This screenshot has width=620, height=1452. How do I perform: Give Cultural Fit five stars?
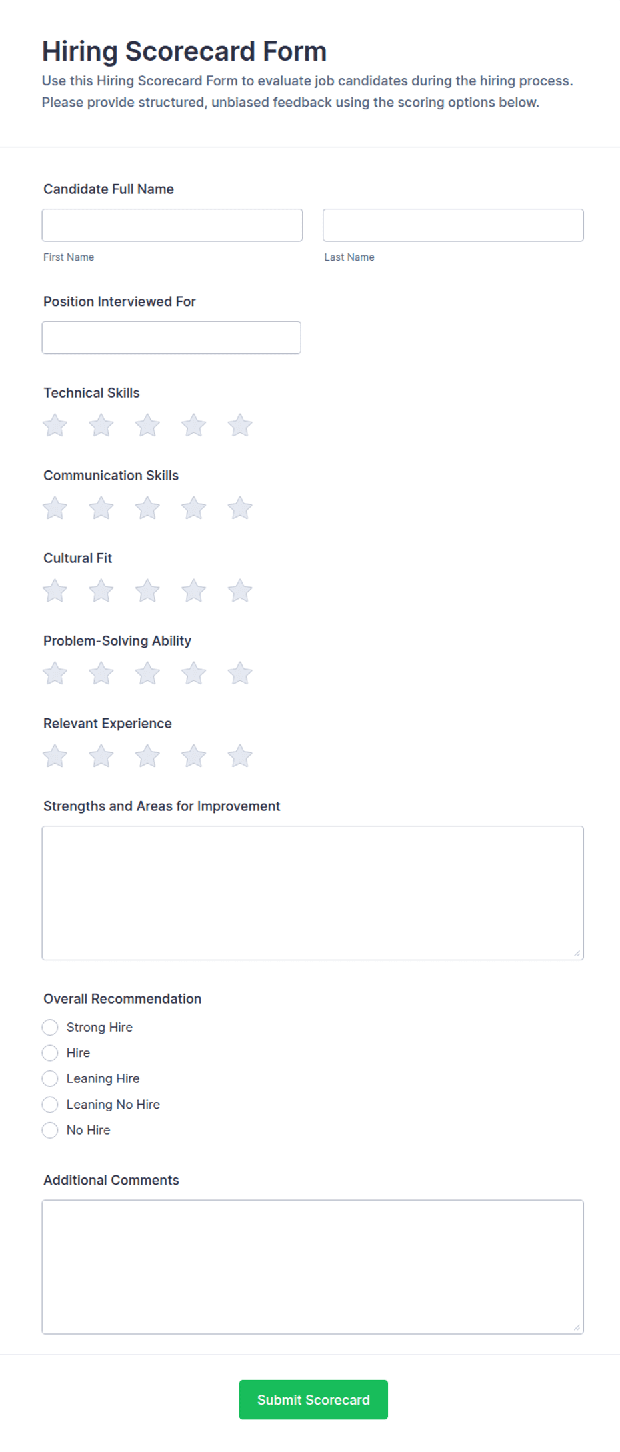pyautogui.click(x=240, y=590)
